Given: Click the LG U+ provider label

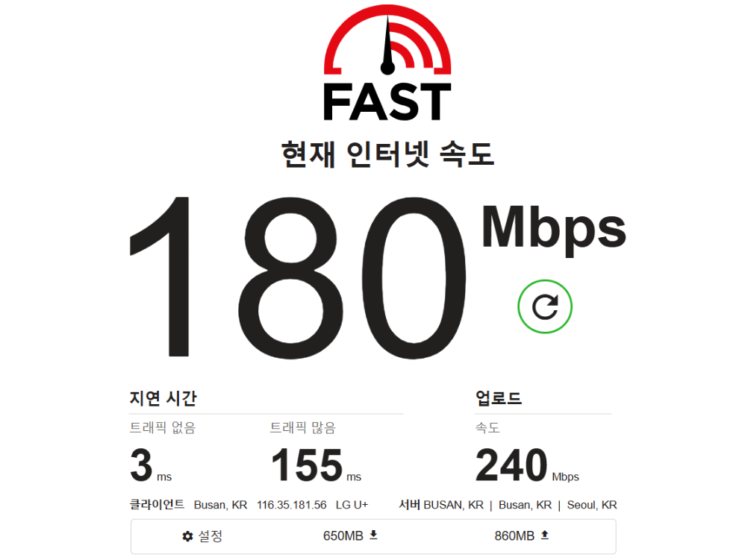Looking at the screenshot, I should [352, 505].
